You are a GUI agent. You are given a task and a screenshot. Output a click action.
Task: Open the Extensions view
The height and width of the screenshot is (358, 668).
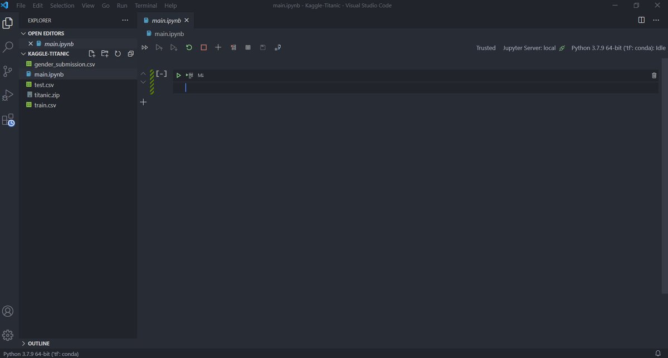[x=8, y=120]
